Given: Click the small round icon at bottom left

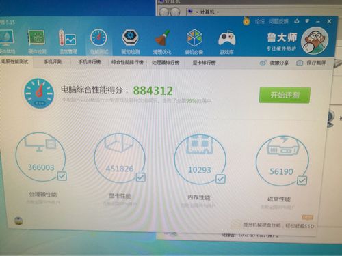Looking at the screenshot, I should tap(18, 221).
